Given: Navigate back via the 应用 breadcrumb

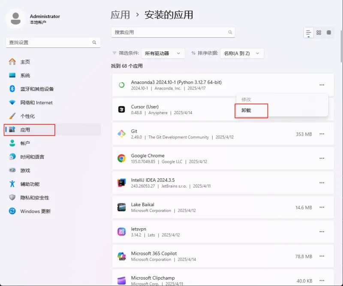Looking at the screenshot, I should tap(121, 15).
